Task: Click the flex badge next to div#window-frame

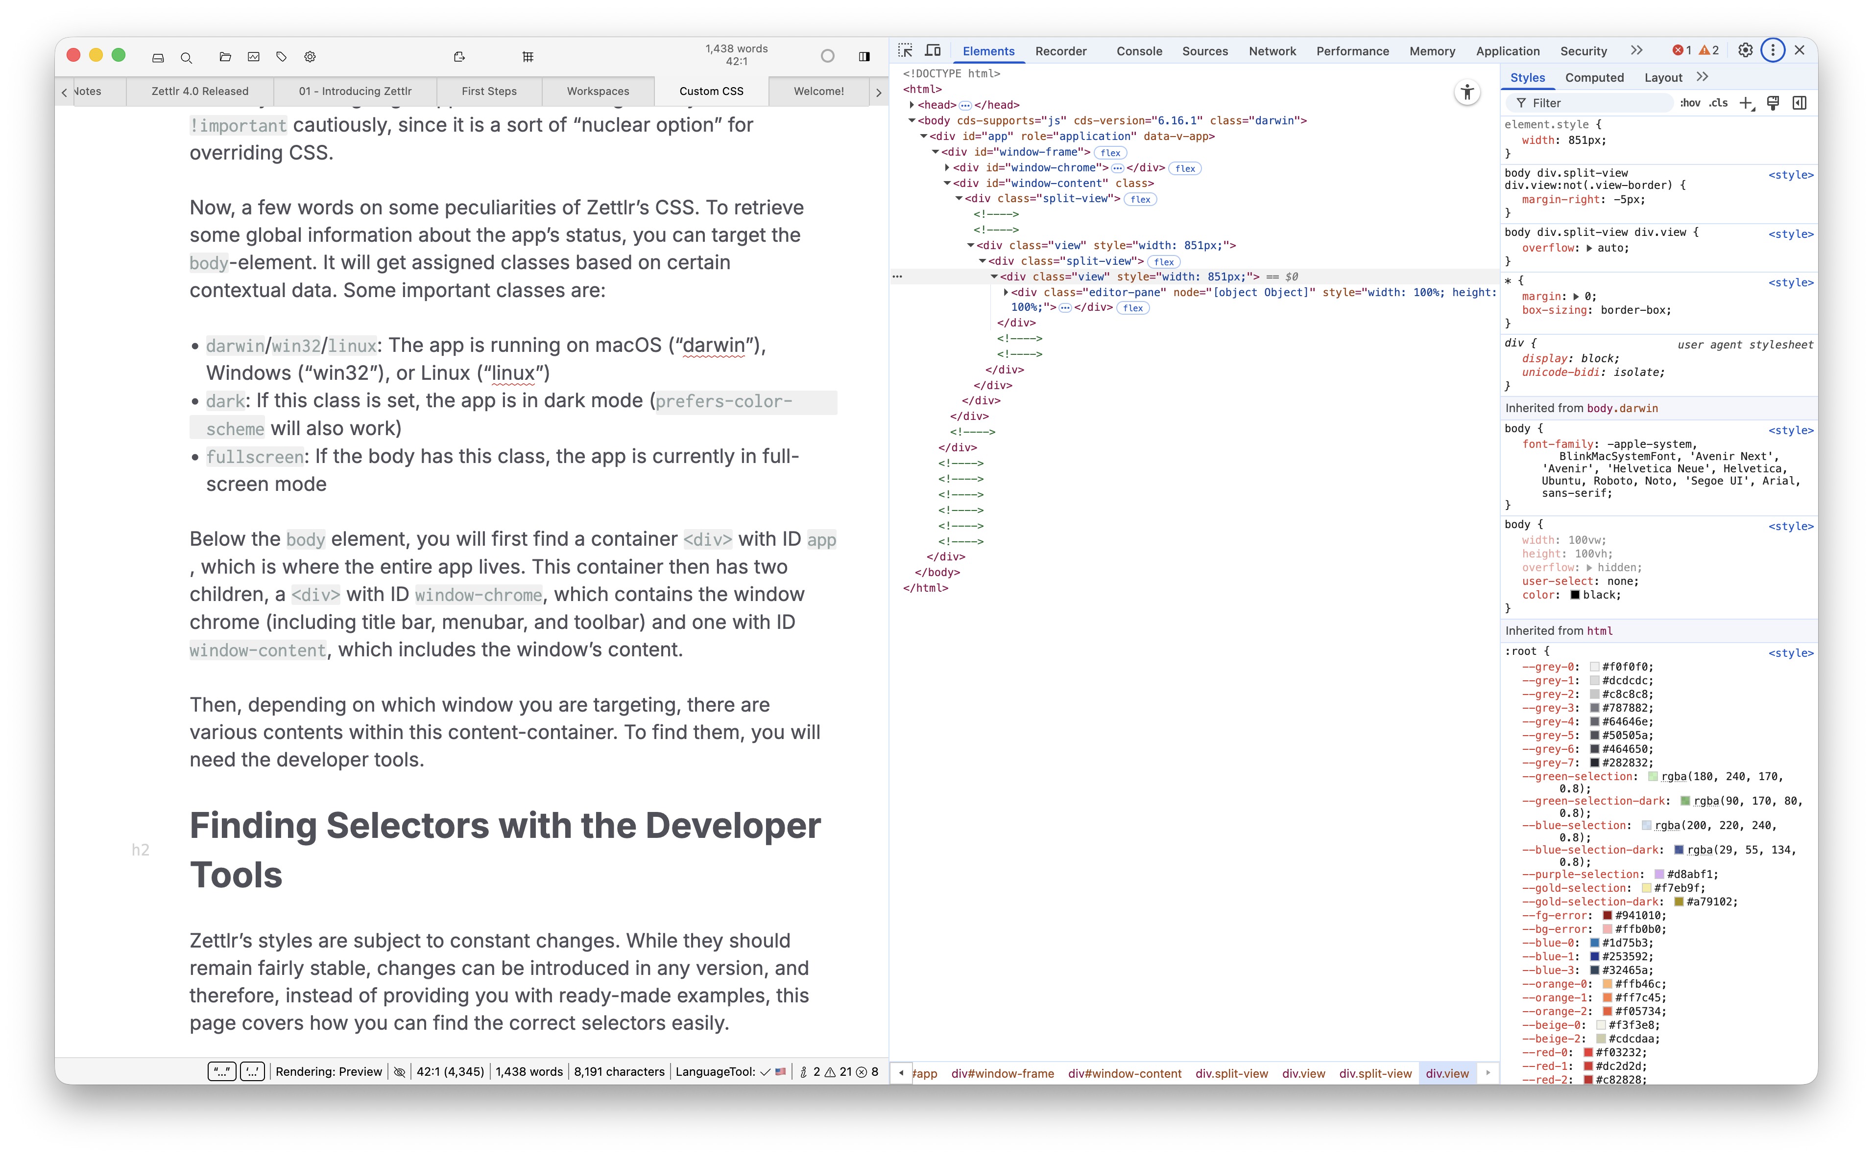Action: click(1110, 152)
